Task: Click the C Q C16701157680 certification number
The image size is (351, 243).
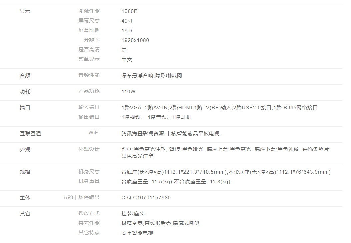Action: click(x=146, y=198)
